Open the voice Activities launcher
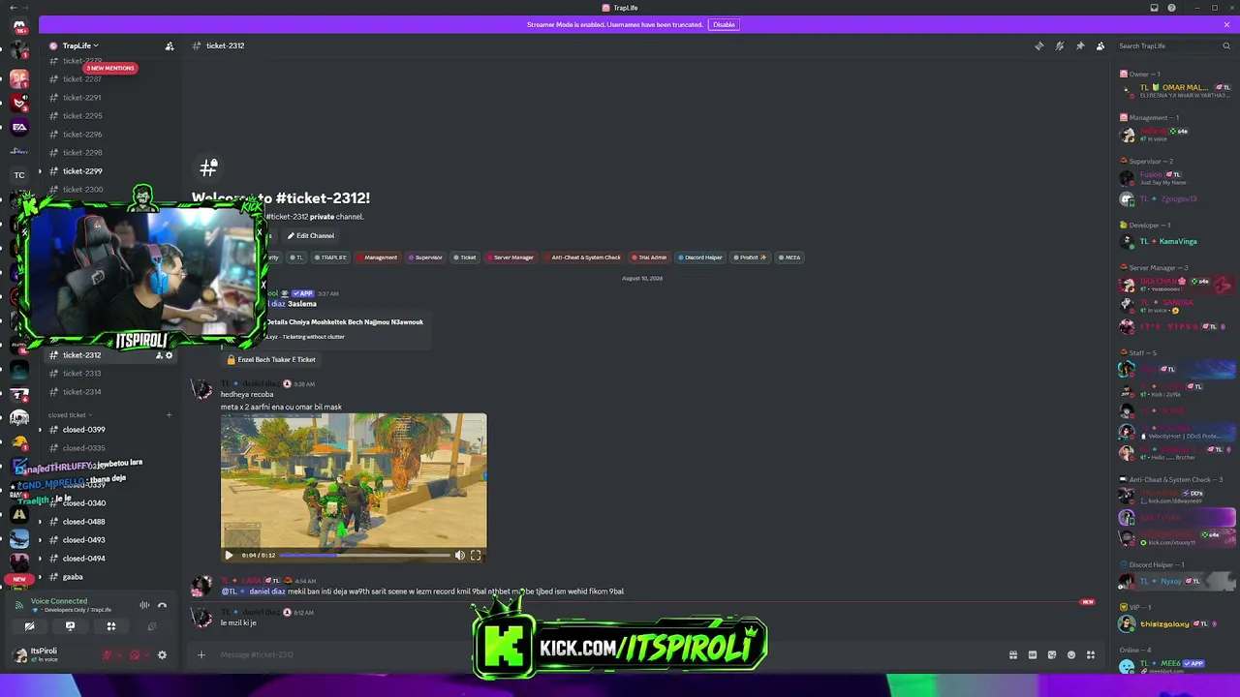The image size is (1240, 697). click(110, 626)
